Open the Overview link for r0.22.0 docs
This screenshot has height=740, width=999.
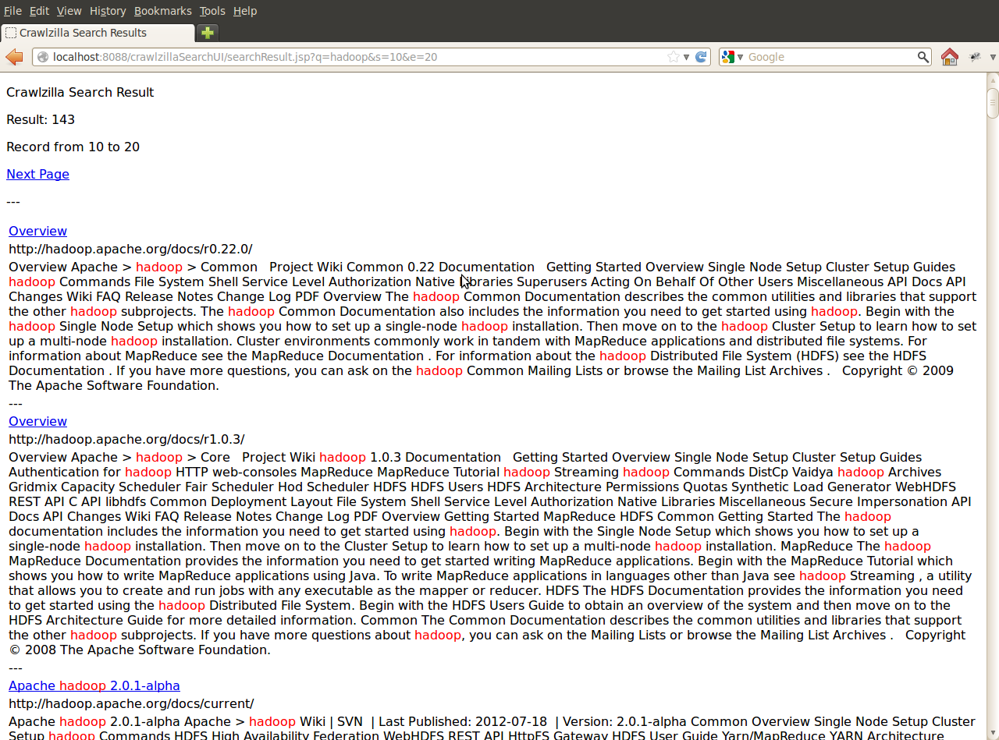(37, 231)
